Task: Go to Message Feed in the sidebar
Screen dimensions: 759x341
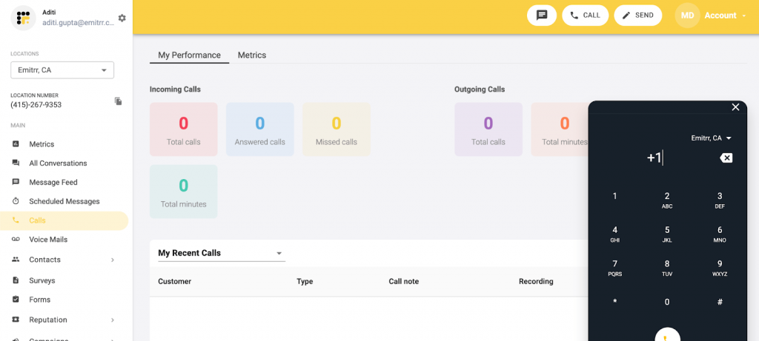Action: pyautogui.click(x=53, y=182)
